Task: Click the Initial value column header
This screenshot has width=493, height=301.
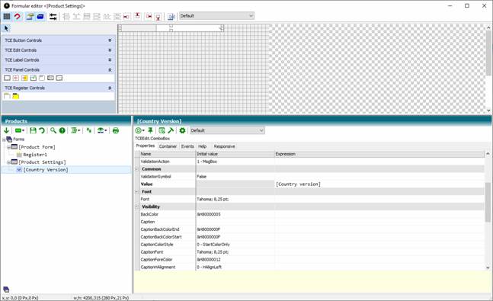Action: (235, 154)
